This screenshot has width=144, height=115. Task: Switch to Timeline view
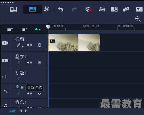(33, 9)
